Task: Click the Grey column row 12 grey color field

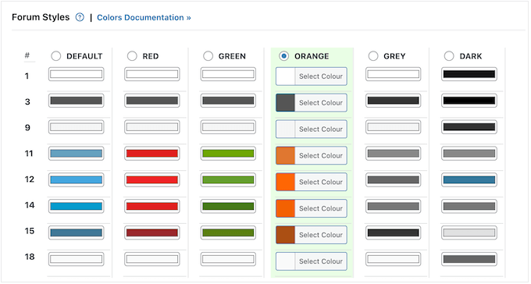Action: point(393,179)
